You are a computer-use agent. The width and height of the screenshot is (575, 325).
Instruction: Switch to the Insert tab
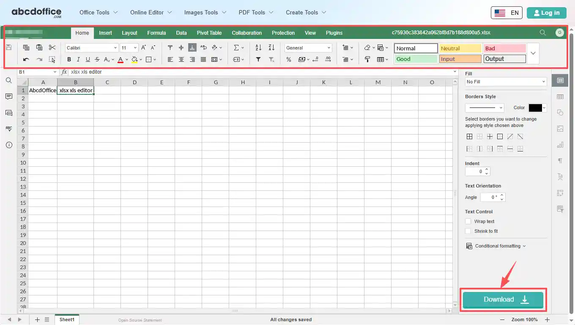106,33
